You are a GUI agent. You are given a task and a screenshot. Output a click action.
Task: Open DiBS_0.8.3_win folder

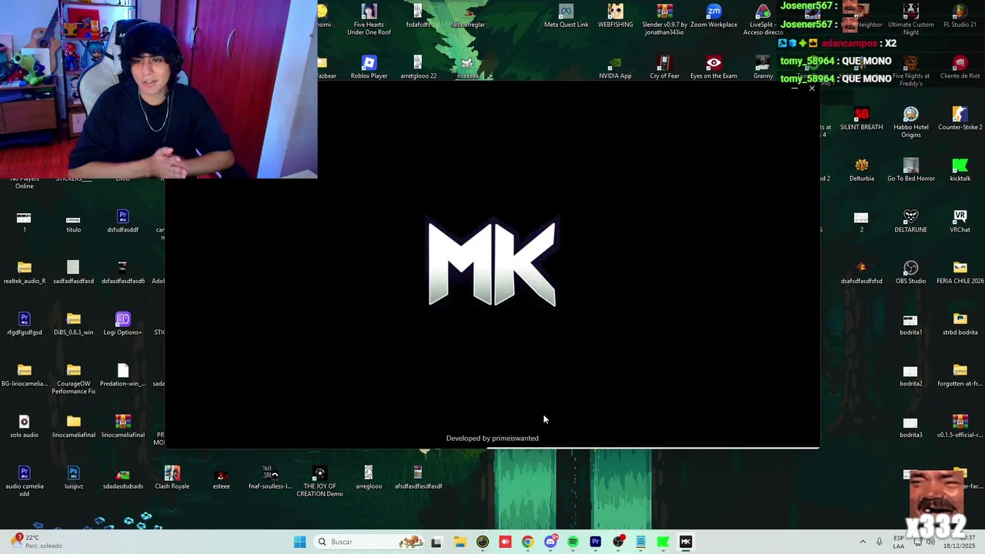[x=73, y=323]
